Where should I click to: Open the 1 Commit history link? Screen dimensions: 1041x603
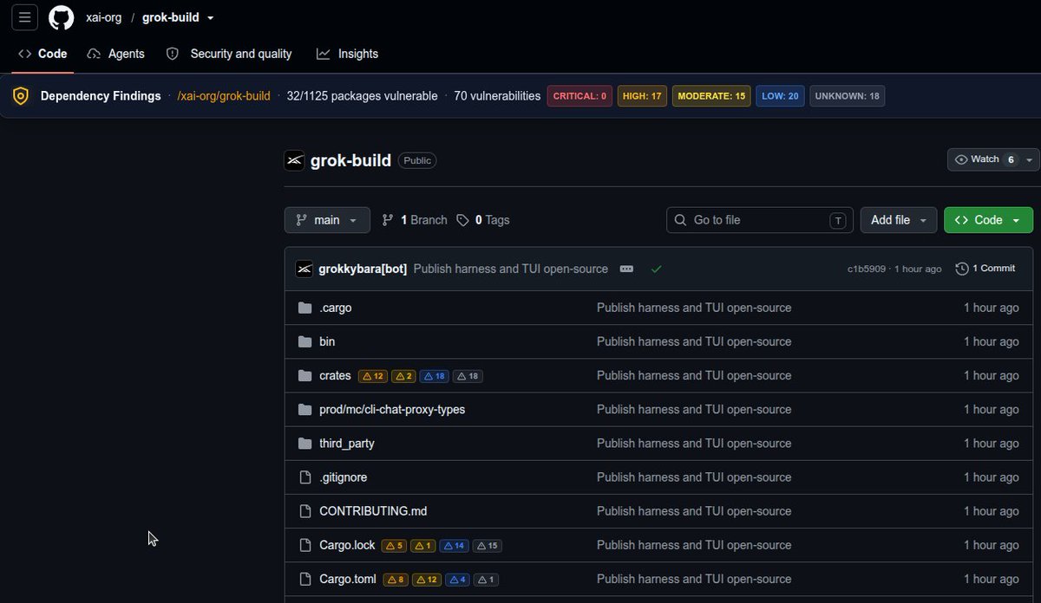pyautogui.click(x=985, y=269)
